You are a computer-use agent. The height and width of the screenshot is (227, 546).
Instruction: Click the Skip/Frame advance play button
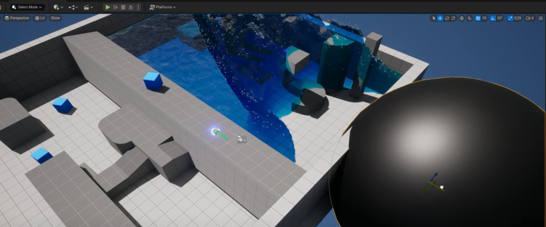click(116, 7)
